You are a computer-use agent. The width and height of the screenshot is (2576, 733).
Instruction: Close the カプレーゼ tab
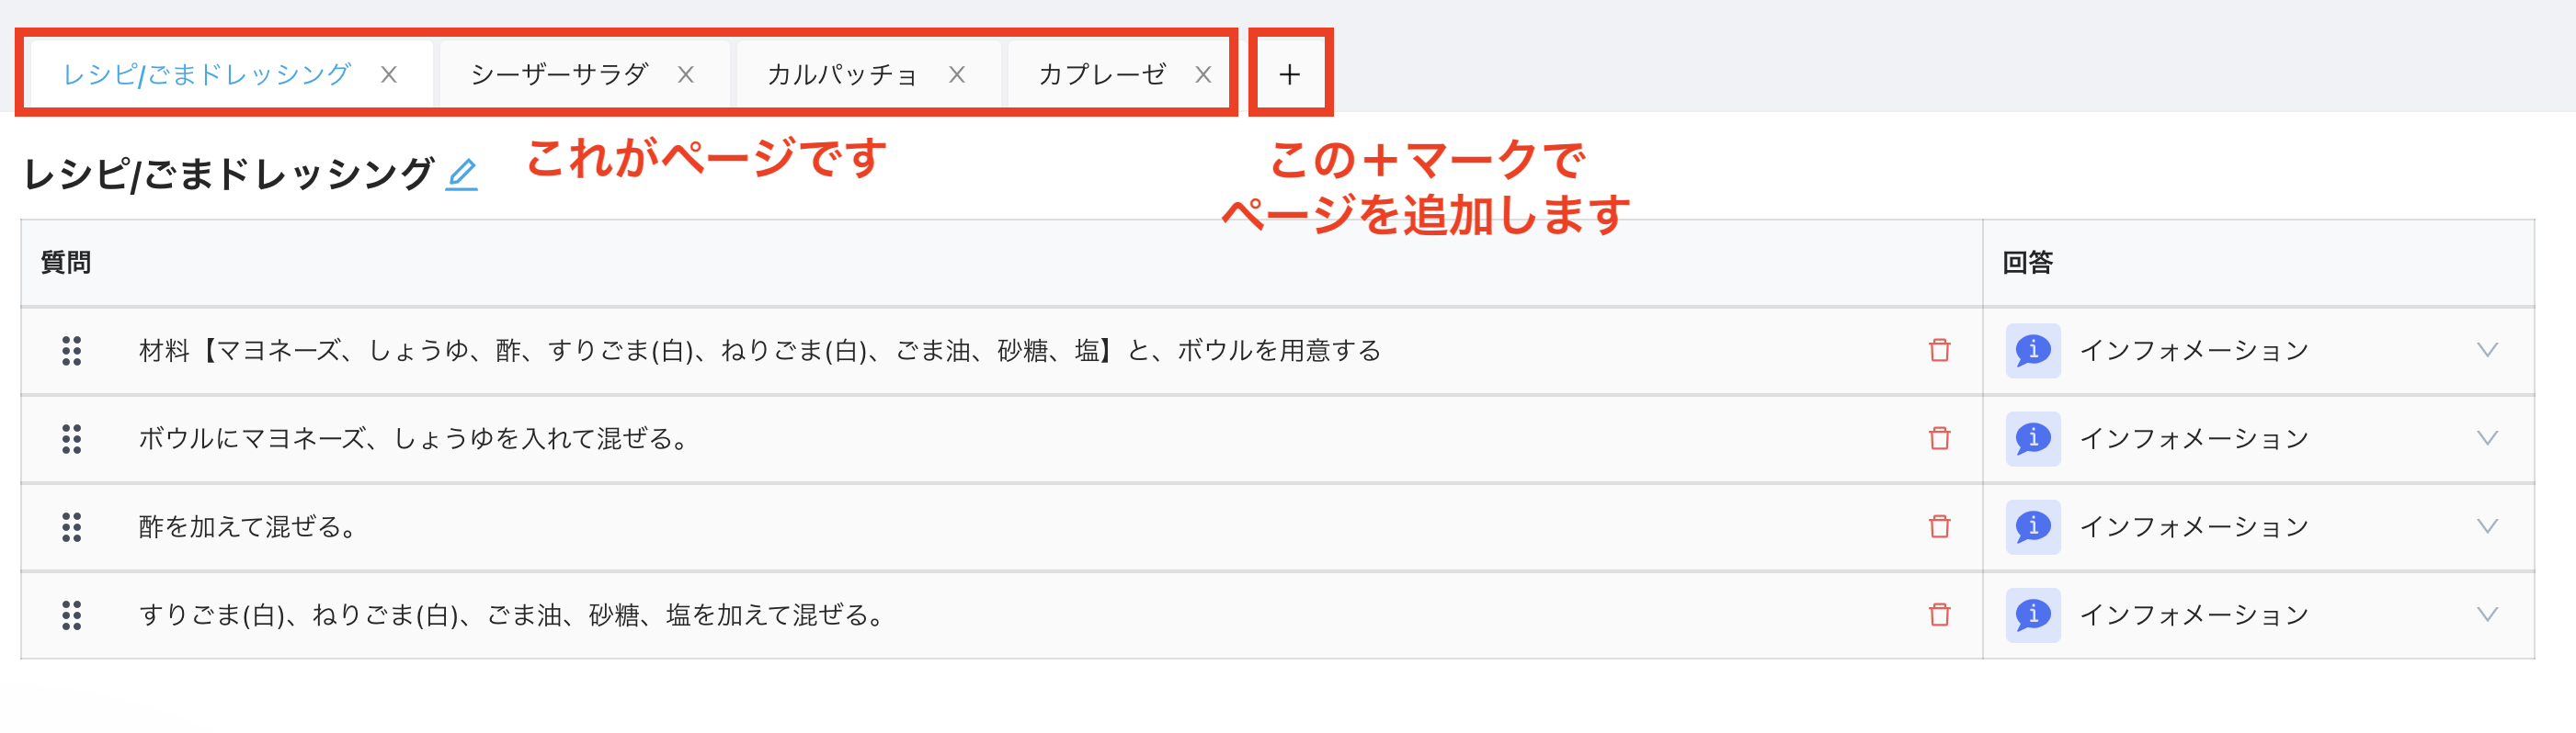click(1203, 75)
